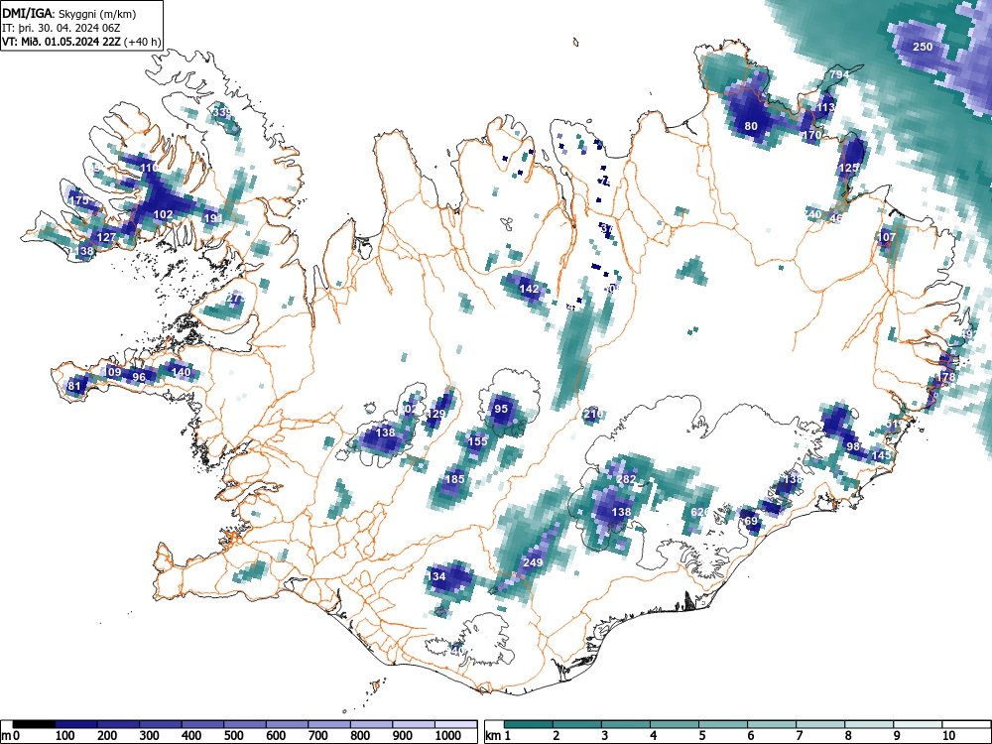
Task: Click the '98' visibility label
Action: coord(853,446)
